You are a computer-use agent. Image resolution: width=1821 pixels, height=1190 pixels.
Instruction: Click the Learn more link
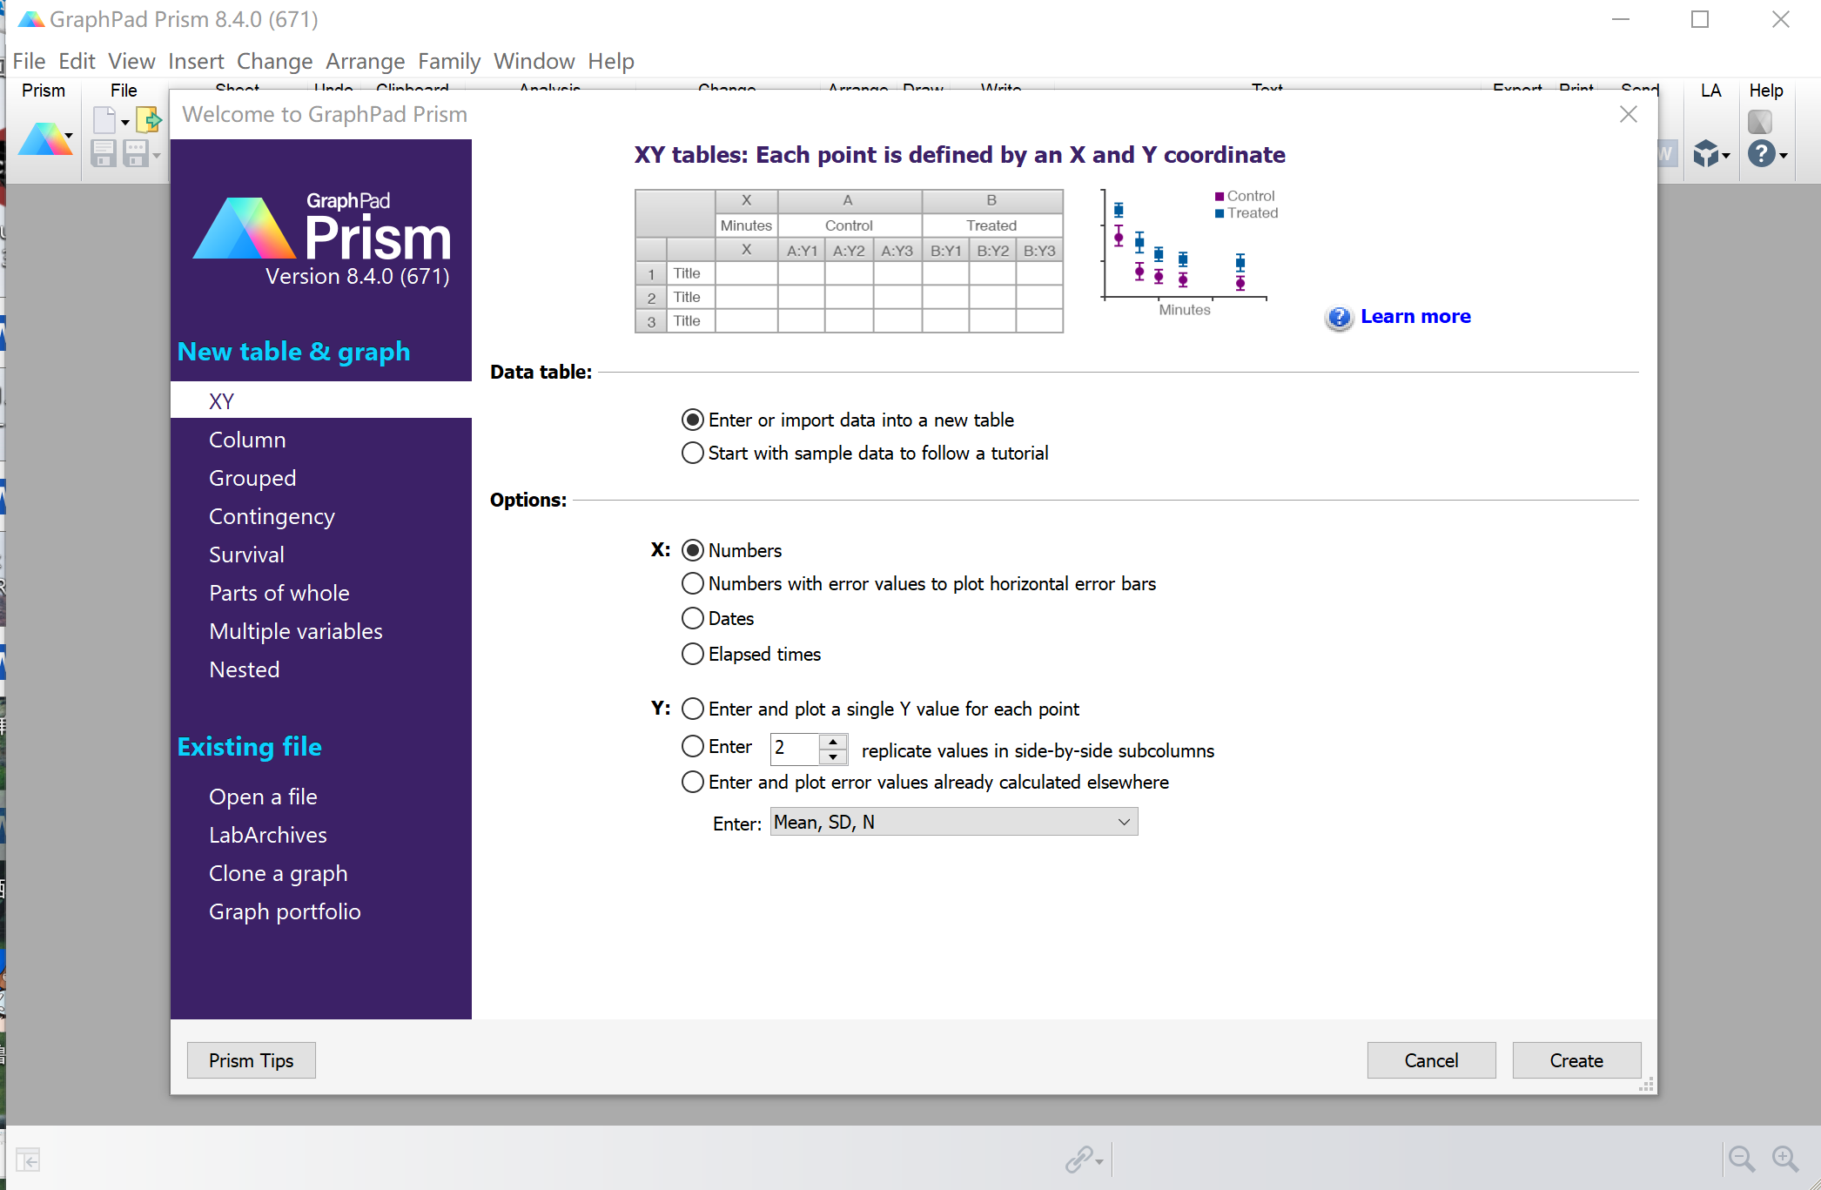coord(1415,317)
